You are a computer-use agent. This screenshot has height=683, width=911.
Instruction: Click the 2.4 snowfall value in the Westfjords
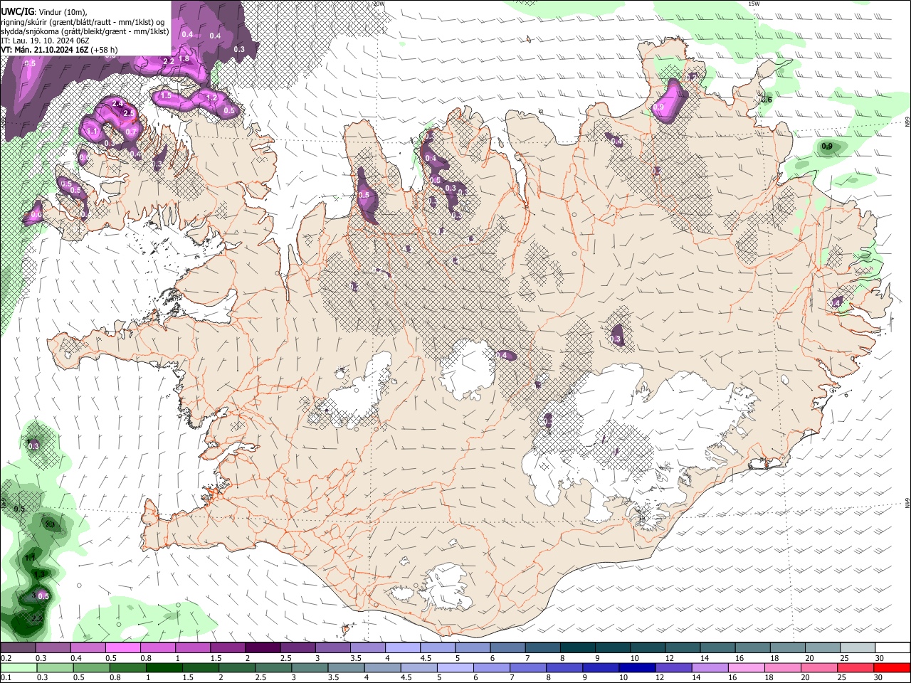coord(118,104)
